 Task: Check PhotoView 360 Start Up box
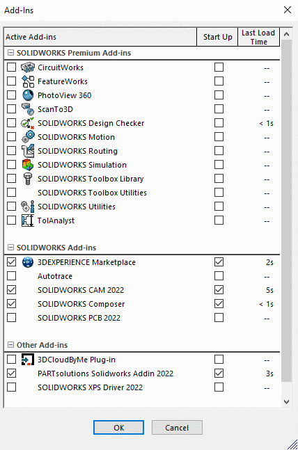[x=219, y=95]
